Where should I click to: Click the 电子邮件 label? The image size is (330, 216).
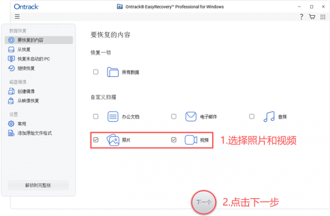point(209,117)
